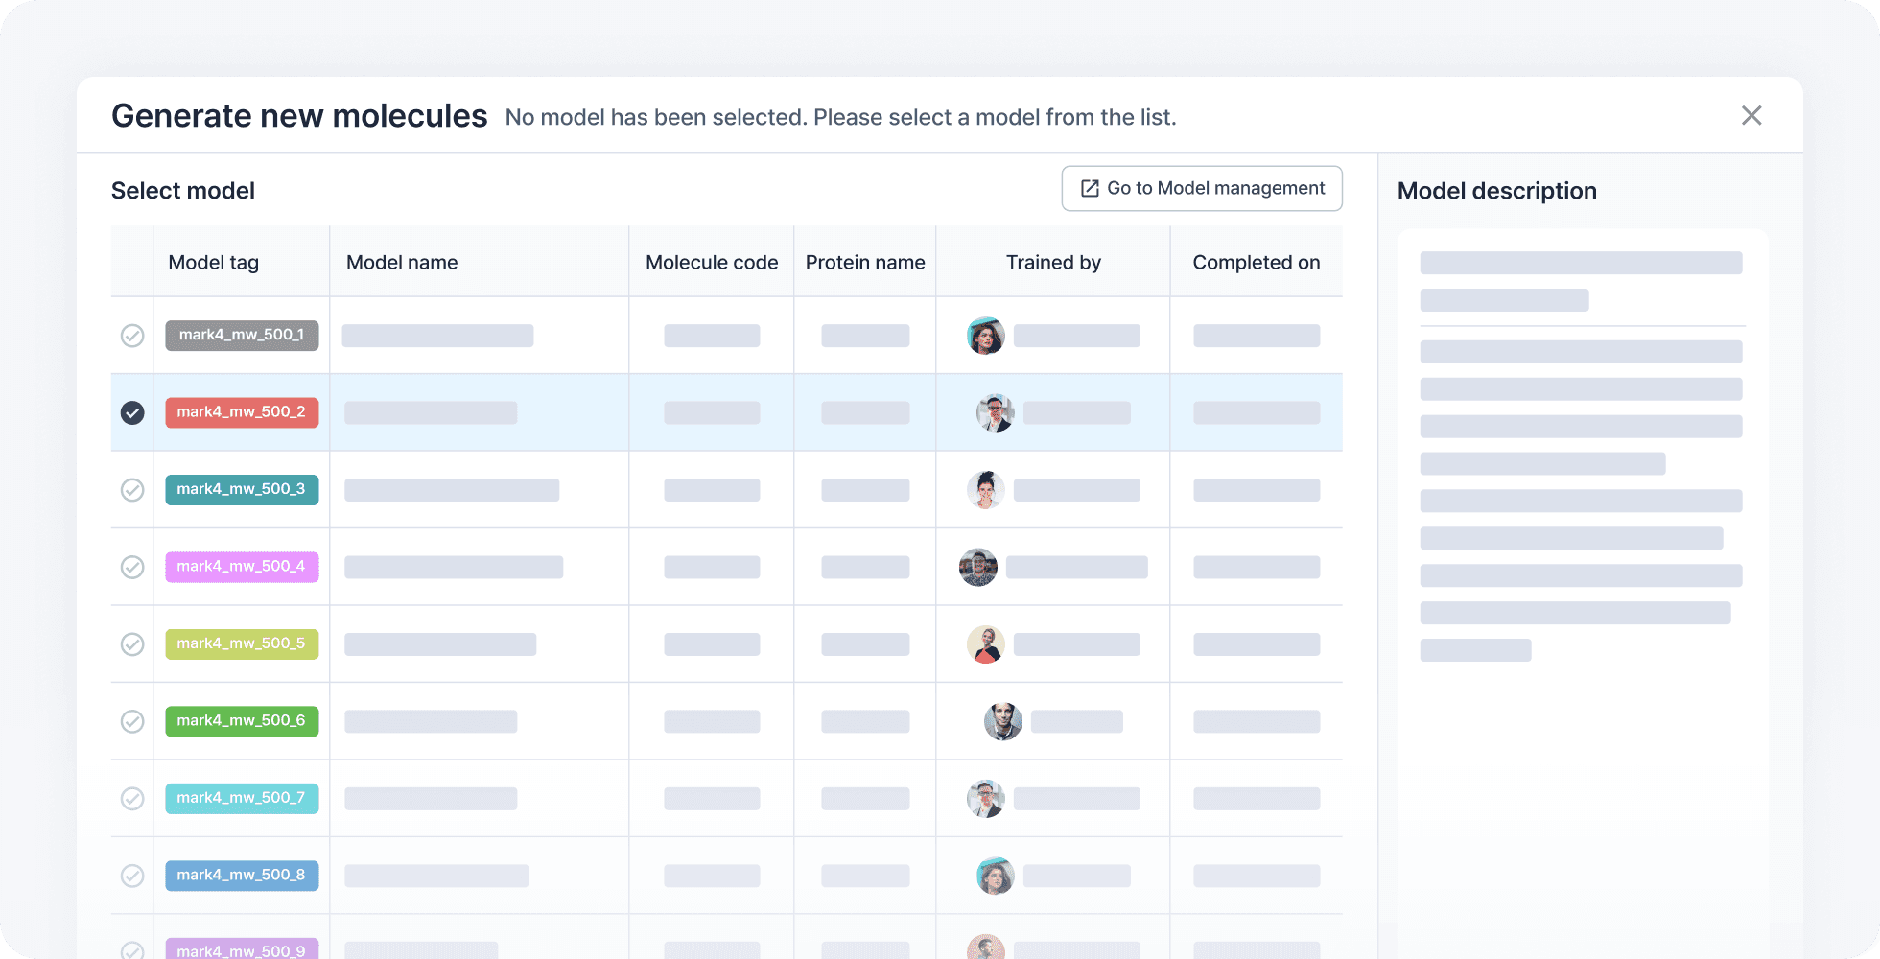Close the Generate new molecules dialog

point(1751,116)
